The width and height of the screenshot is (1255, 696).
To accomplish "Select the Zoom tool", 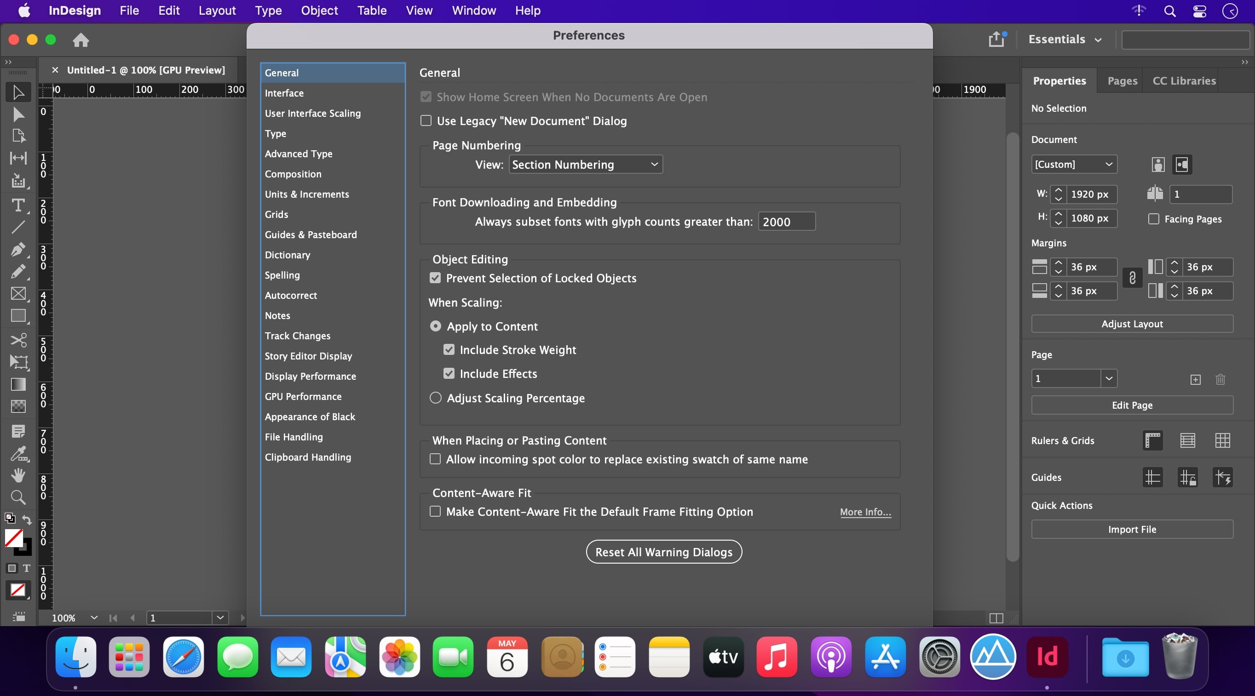I will click(18, 497).
